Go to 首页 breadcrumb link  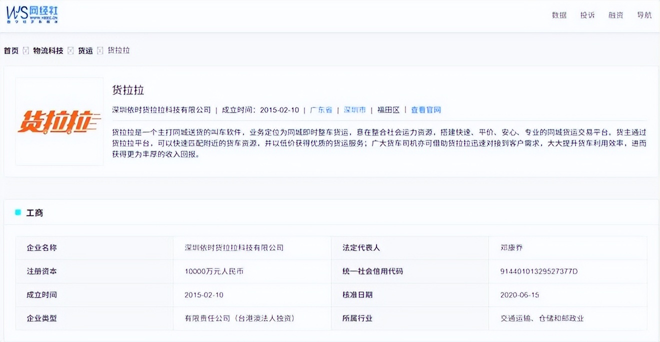(11, 50)
